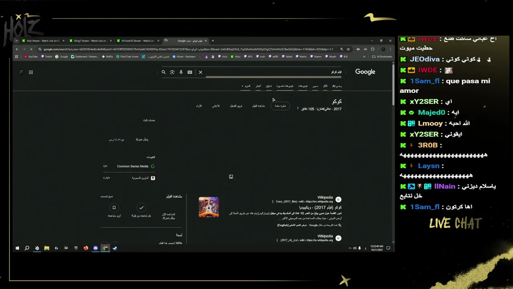The image size is (513, 289).
Task: Select the وضع AI search tab
Action: coord(337,86)
